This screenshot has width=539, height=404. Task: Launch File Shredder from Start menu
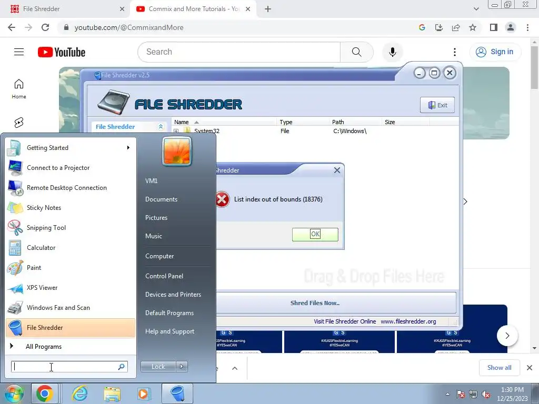point(71,328)
